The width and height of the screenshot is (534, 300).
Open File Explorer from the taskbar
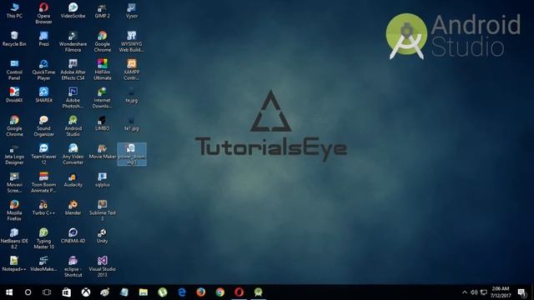[144, 292]
